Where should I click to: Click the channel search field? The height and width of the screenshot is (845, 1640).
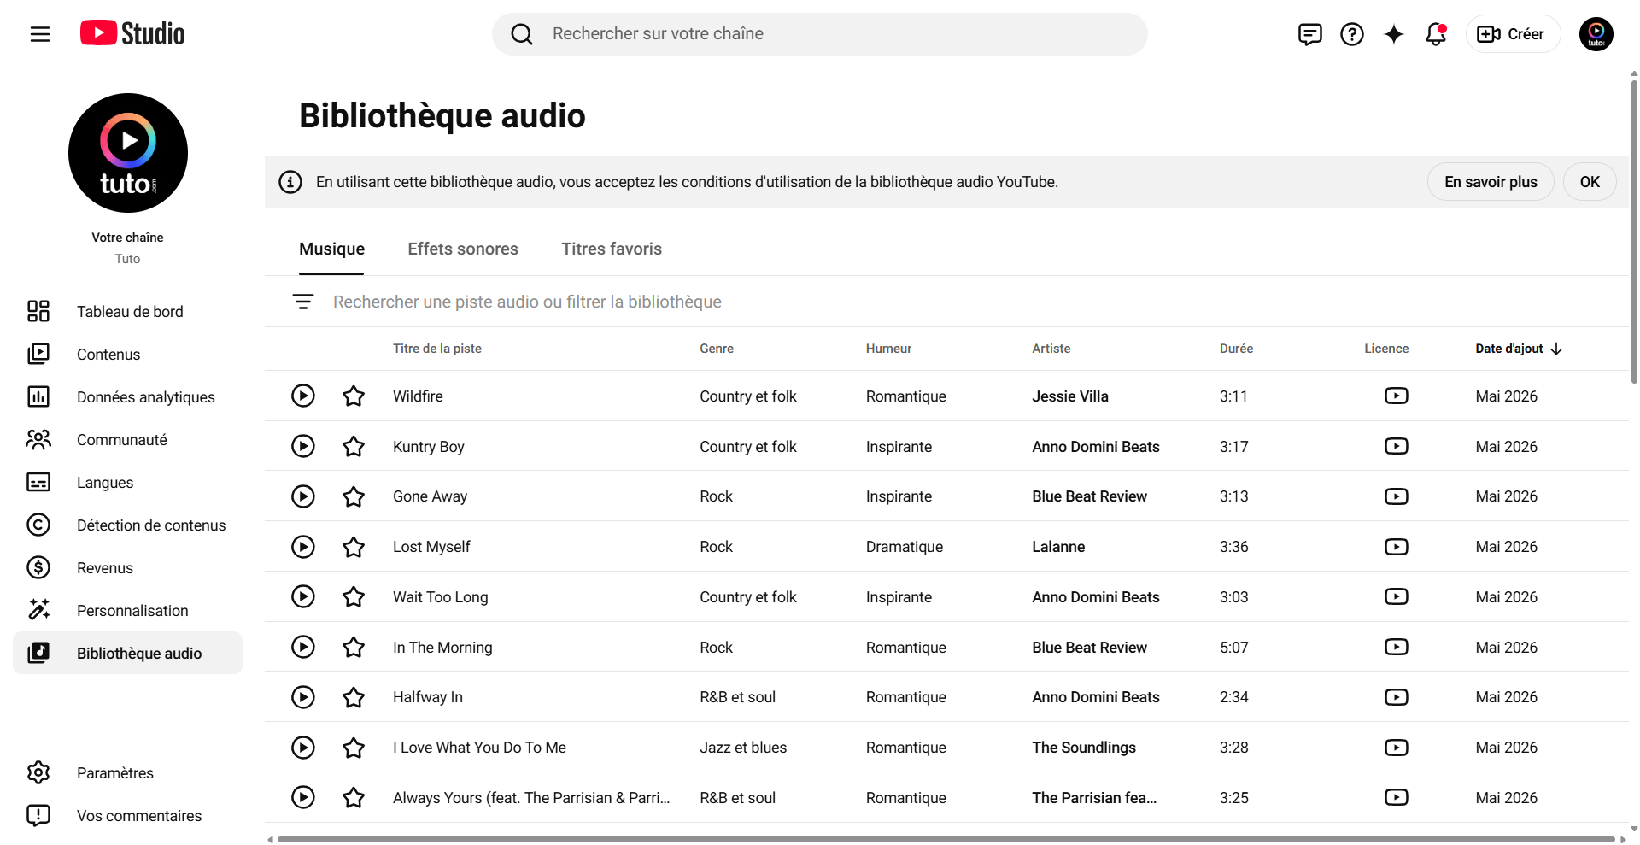tap(819, 34)
